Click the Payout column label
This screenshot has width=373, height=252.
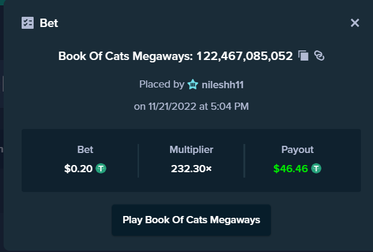(297, 150)
